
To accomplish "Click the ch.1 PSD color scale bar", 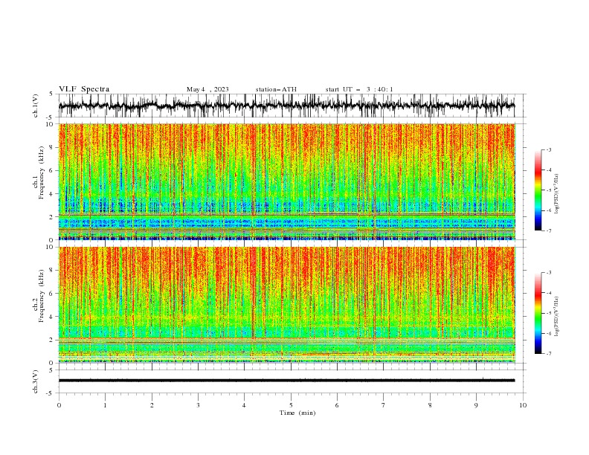I will 538,190.
